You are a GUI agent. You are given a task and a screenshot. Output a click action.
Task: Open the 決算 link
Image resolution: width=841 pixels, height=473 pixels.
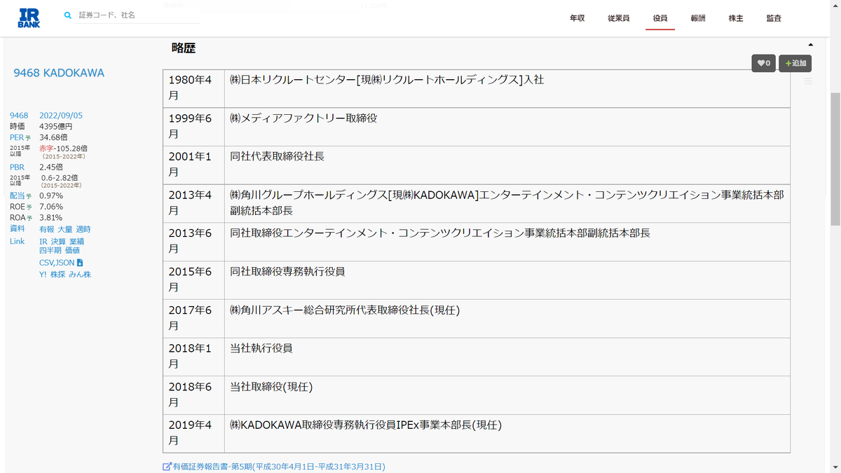pos(58,241)
